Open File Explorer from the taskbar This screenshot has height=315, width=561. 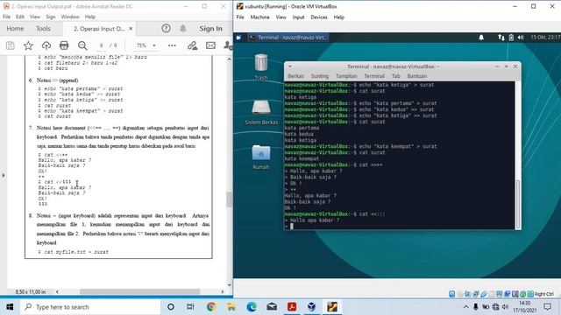pyautogui.click(x=231, y=307)
